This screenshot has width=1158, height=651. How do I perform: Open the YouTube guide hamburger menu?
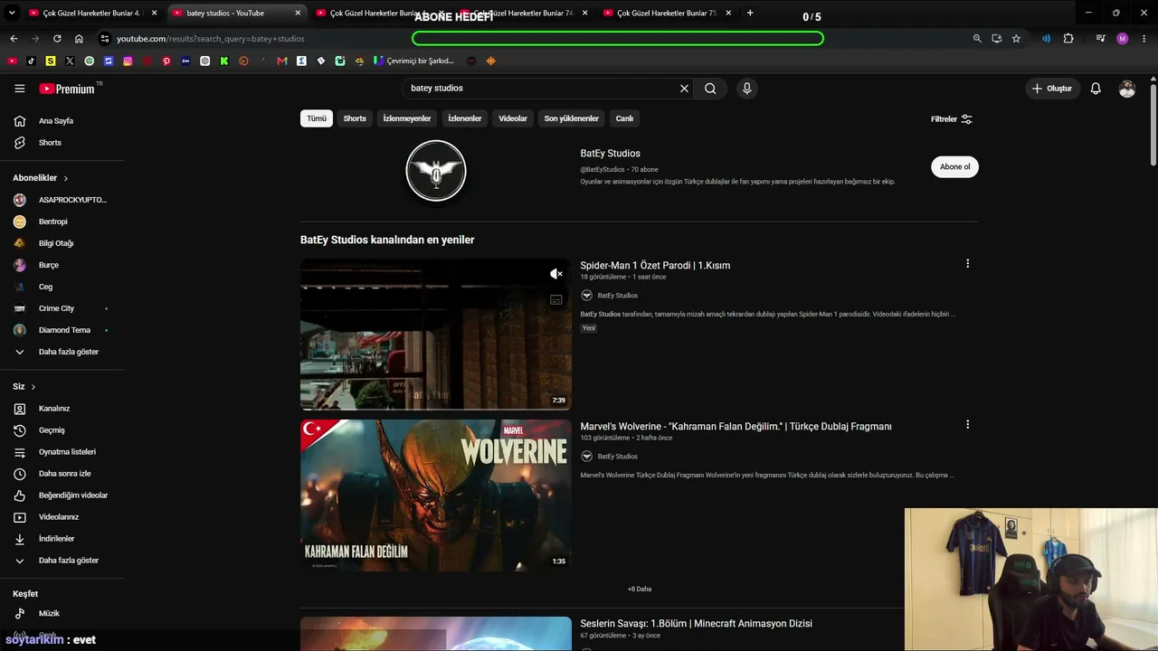(19, 89)
